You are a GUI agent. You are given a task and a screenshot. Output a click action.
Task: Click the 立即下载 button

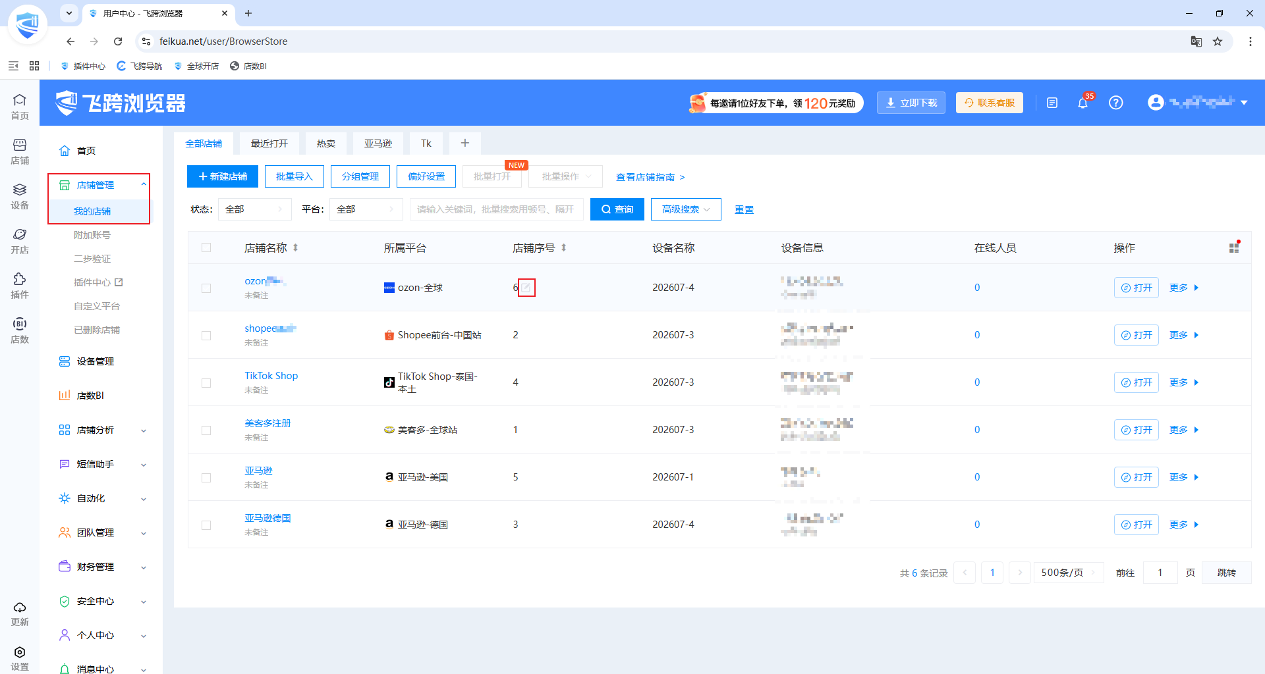tap(911, 103)
